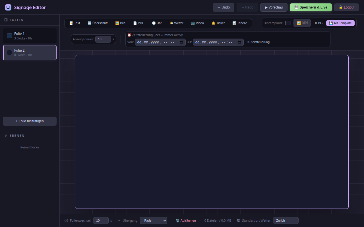The height and width of the screenshot is (227, 364).
Task: Remove background with ✕ BG
Action: [318, 23]
